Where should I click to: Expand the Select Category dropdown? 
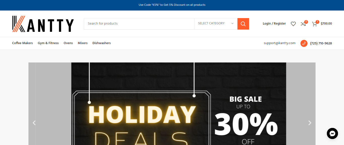216,24
